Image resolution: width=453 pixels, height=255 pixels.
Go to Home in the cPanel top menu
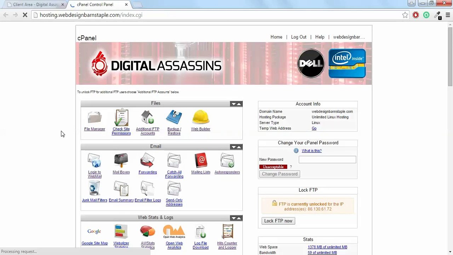point(276,37)
